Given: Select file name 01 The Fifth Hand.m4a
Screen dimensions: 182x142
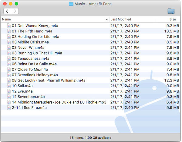Looking at the screenshot, I should [32, 31].
